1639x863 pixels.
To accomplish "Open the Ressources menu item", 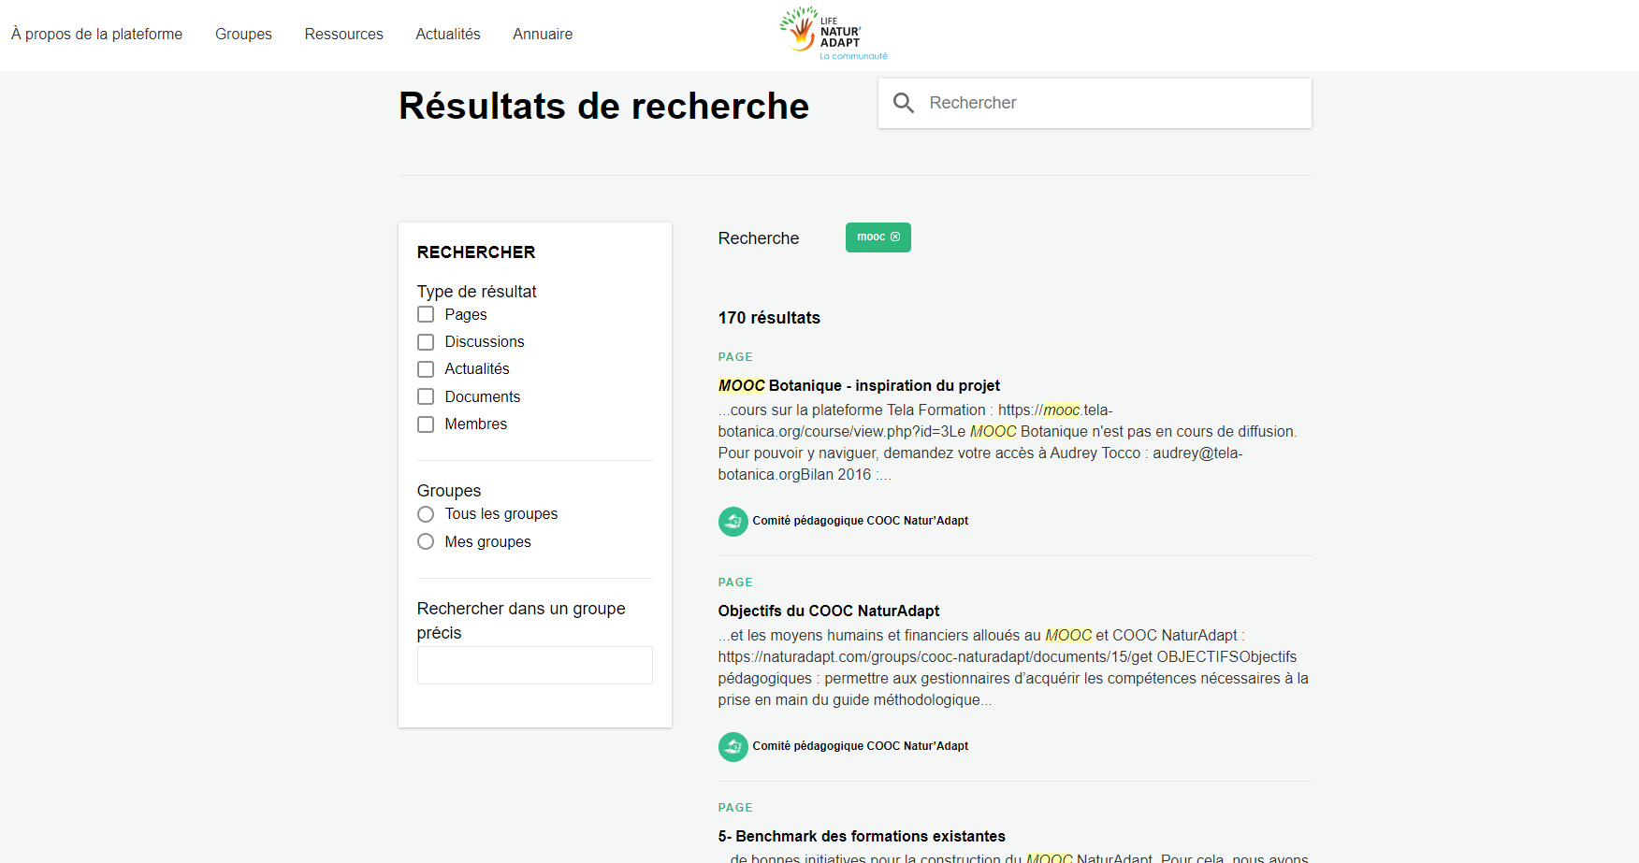I will [343, 35].
